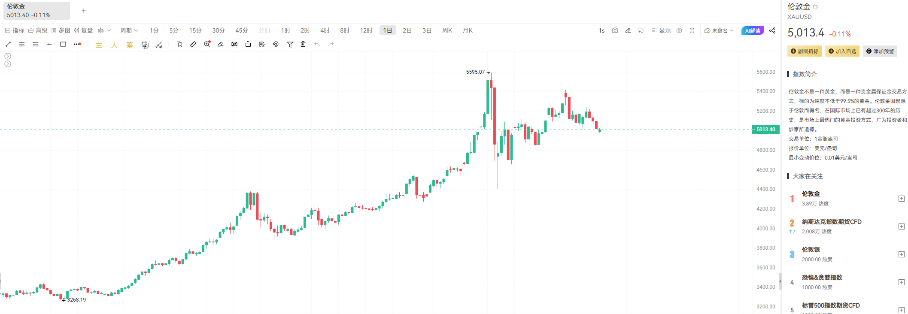Click the share icon beside AI解读

[x=772, y=30]
